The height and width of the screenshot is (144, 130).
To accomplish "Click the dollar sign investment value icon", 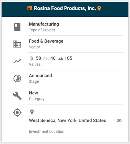I will point(32,58).
